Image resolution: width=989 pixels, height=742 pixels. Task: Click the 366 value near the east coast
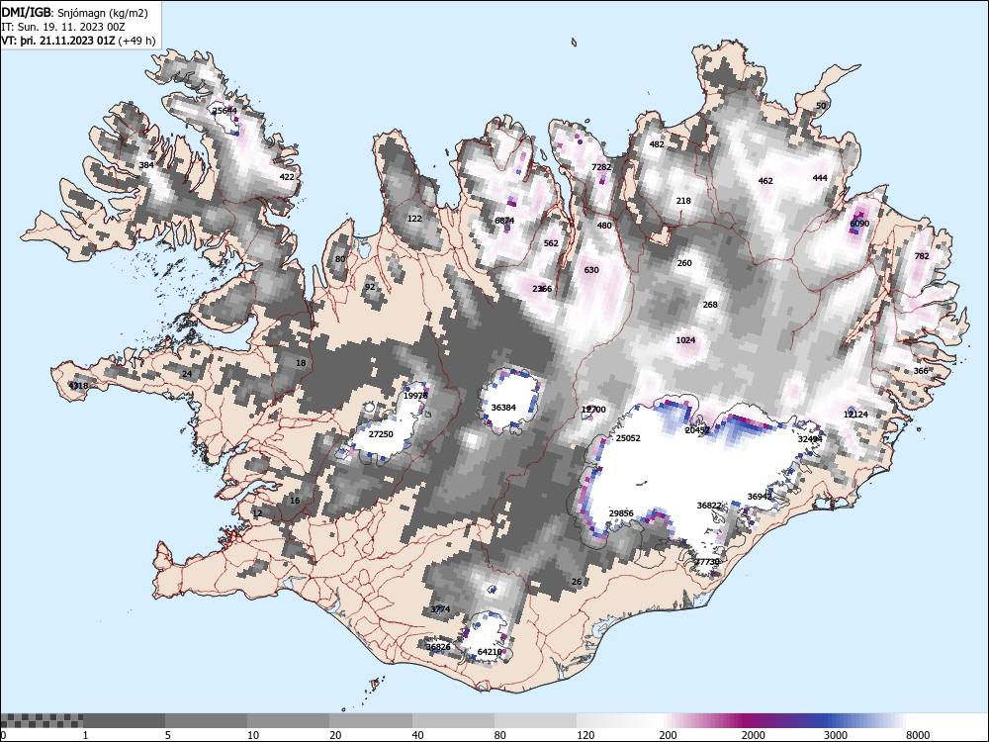pyautogui.click(x=921, y=370)
